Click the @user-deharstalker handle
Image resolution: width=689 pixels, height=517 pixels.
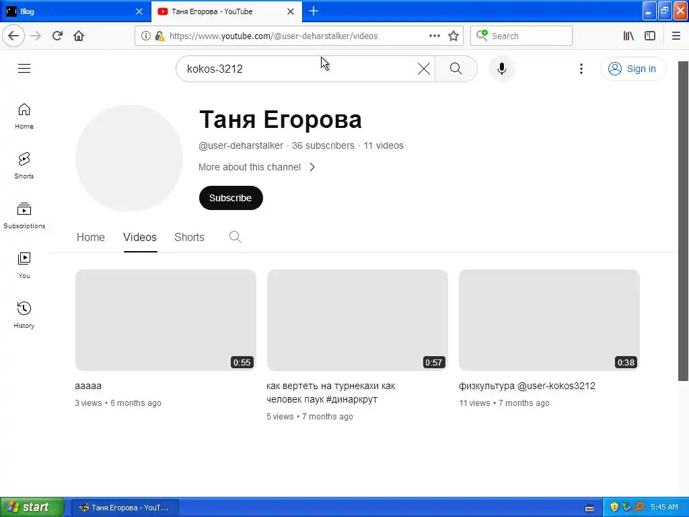tap(241, 145)
